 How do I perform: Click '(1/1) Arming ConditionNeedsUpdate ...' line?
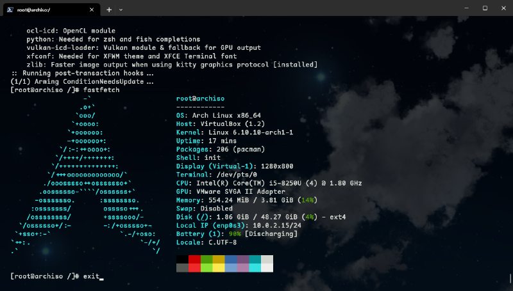(x=83, y=82)
